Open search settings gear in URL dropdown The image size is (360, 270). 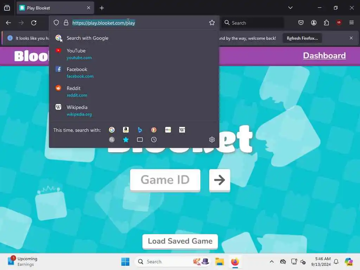click(x=212, y=140)
